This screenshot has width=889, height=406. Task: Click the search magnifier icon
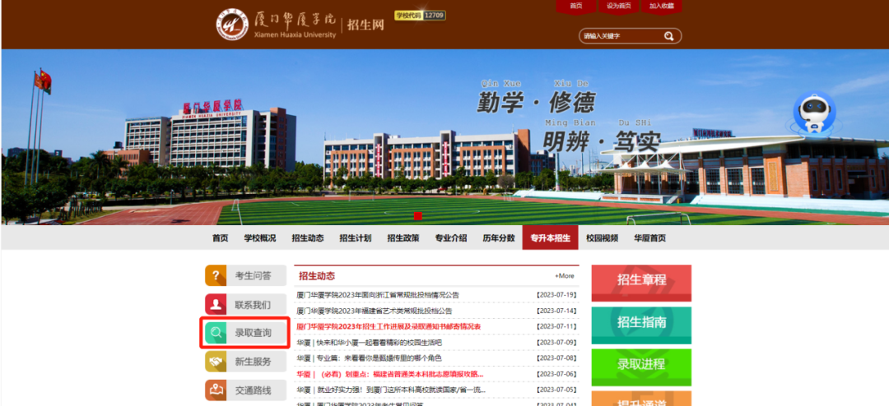click(x=669, y=36)
